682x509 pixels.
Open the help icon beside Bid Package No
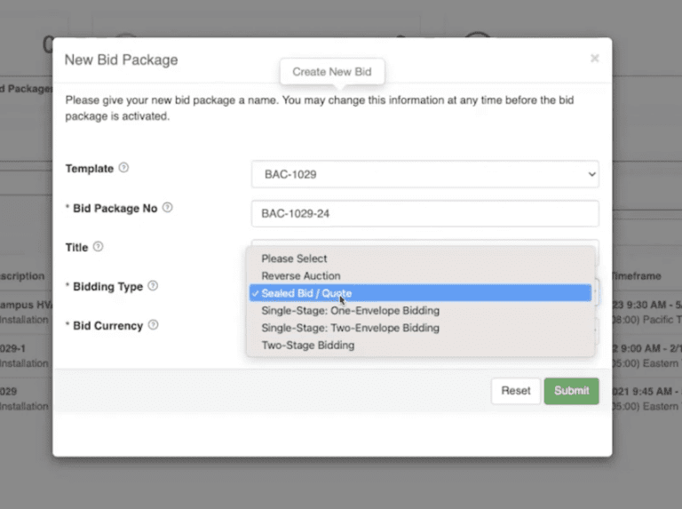click(168, 208)
